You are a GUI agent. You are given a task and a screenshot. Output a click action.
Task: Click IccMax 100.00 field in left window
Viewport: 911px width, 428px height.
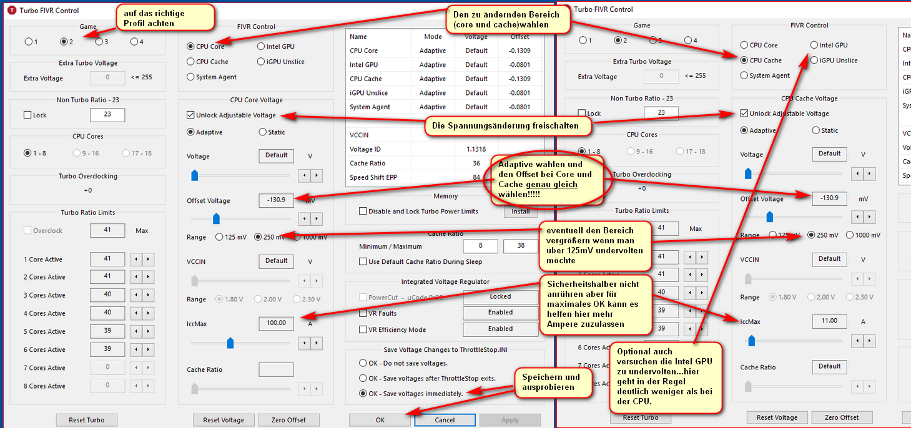coord(277,323)
